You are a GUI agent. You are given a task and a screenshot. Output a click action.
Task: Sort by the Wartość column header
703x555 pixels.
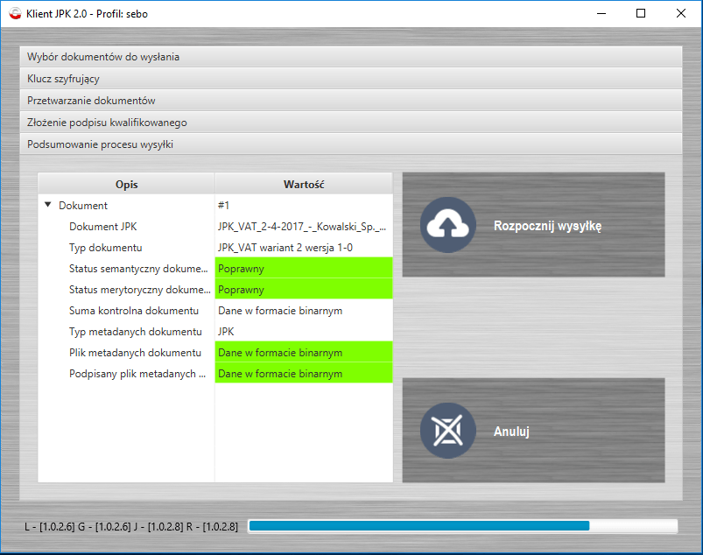click(304, 185)
